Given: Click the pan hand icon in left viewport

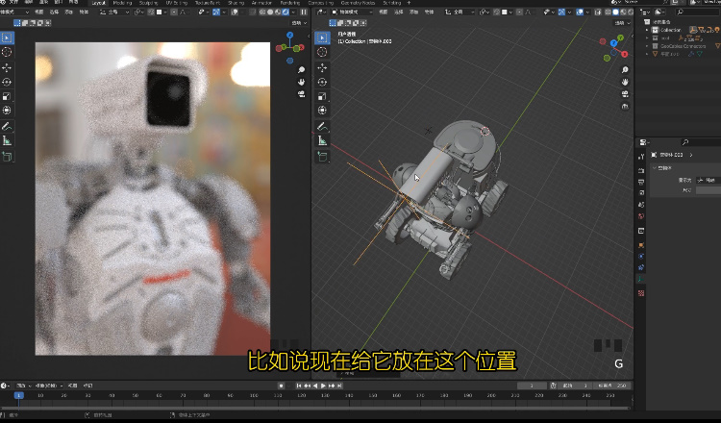Looking at the screenshot, I should [302, 83].
